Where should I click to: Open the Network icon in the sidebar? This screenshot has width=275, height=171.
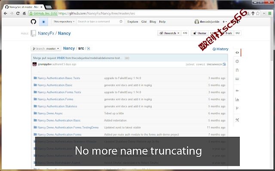237,108
